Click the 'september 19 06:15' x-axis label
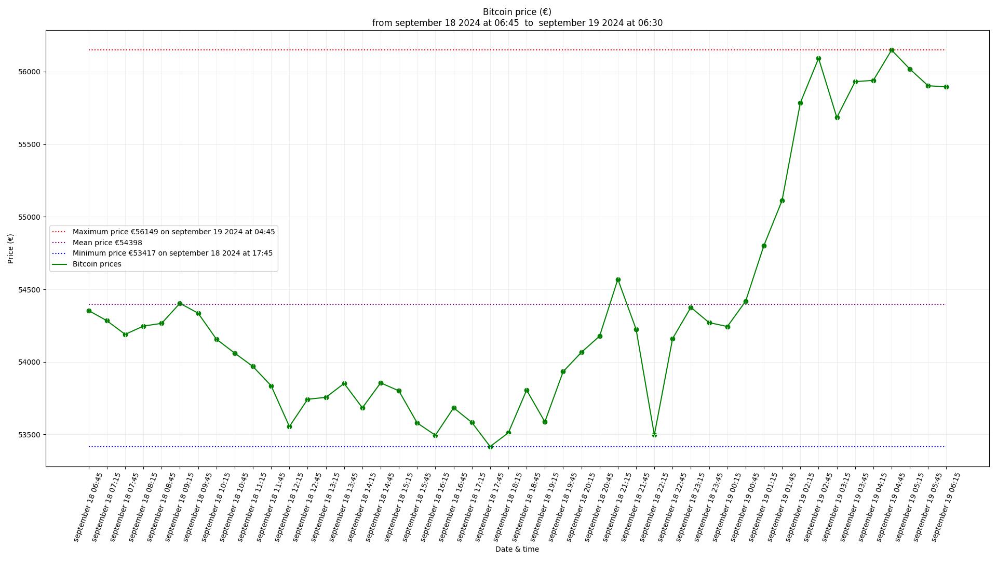Image resolution: width=997 pixels, height=561 pixels. (x=945, y=507)
